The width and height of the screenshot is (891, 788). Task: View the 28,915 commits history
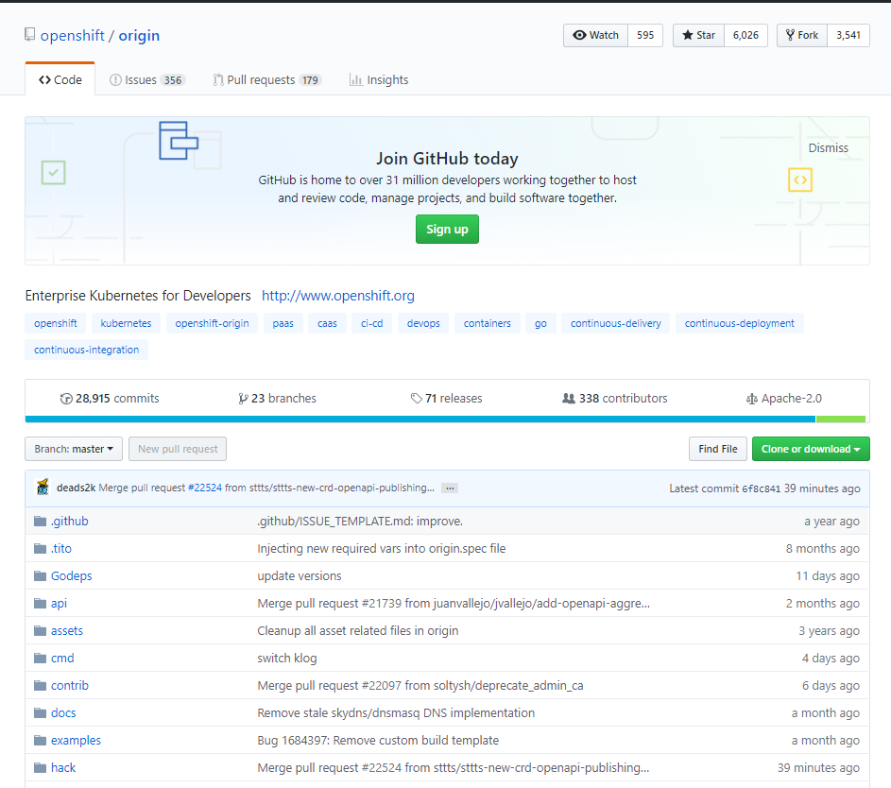pyautogui.click(x=110, y=399)
